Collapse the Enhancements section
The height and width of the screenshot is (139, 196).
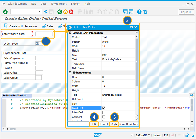70,72
